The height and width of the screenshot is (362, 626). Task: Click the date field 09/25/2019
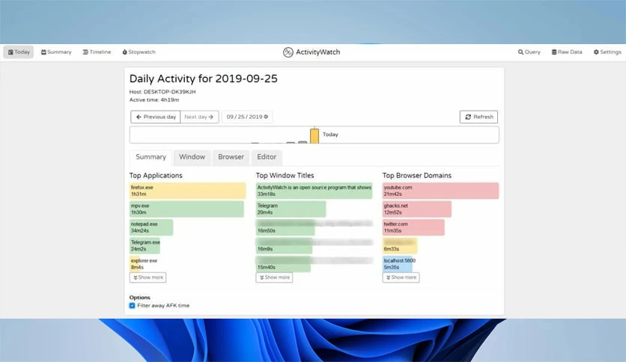(x=247, y=117)
